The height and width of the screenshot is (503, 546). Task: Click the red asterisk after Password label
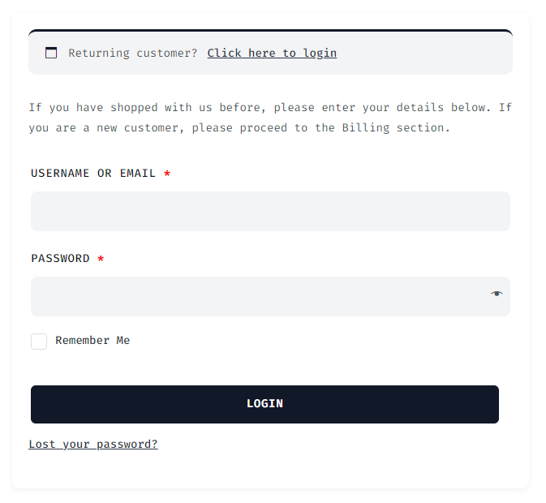pyautogui.click(x=101, y=259)
